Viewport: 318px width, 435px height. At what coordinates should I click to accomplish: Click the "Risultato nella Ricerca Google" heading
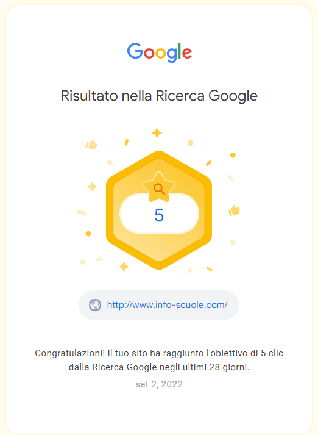pyautogui.click(x=159, y=96)
